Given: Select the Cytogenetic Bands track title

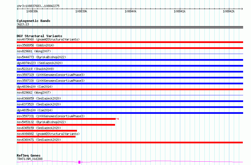Looking at the screenshot, I should [x=34, y=21].
